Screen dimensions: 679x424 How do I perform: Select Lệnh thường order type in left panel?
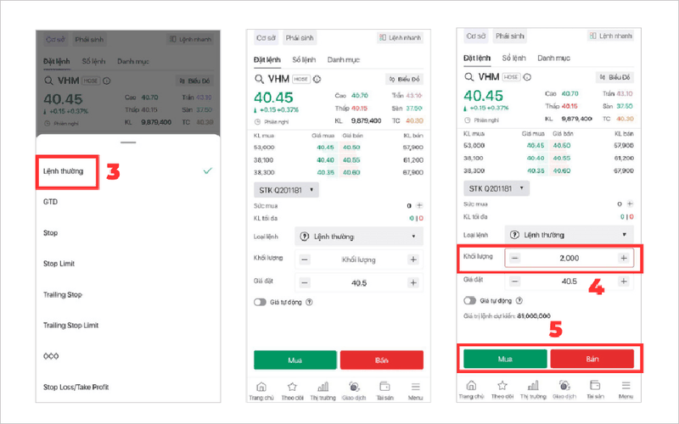pyautogui.click(x=63, y=171)
